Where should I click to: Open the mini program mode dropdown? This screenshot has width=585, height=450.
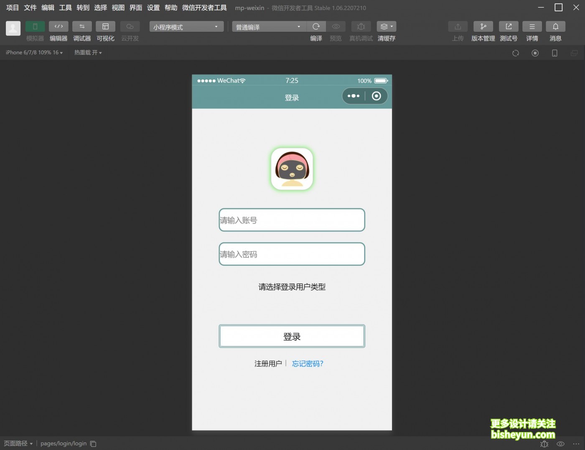(186, 27)
